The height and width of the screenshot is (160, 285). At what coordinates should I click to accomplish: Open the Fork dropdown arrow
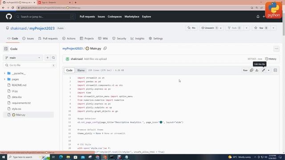246,28
